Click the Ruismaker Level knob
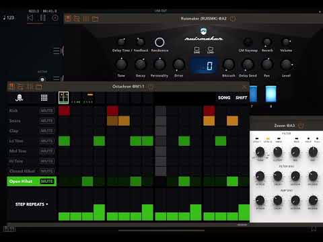The image size is (323, 242). click(286, 65)
